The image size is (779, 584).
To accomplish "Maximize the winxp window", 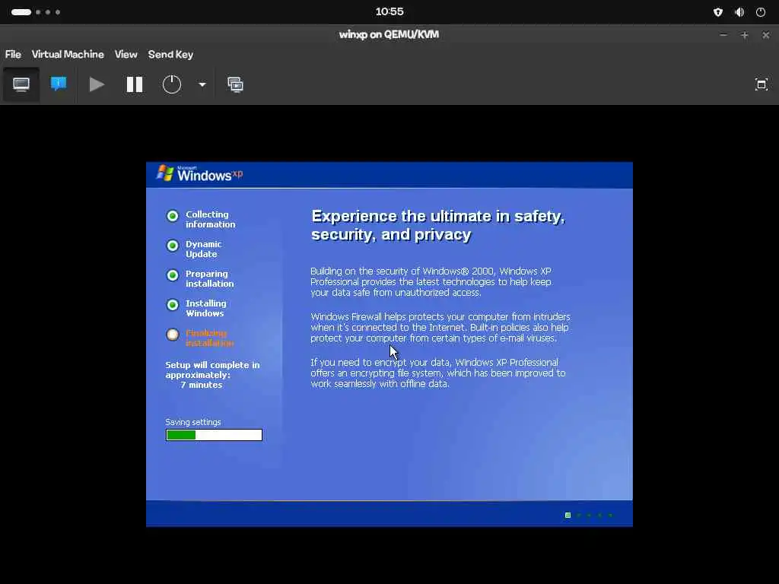I will tap(744, 35).
